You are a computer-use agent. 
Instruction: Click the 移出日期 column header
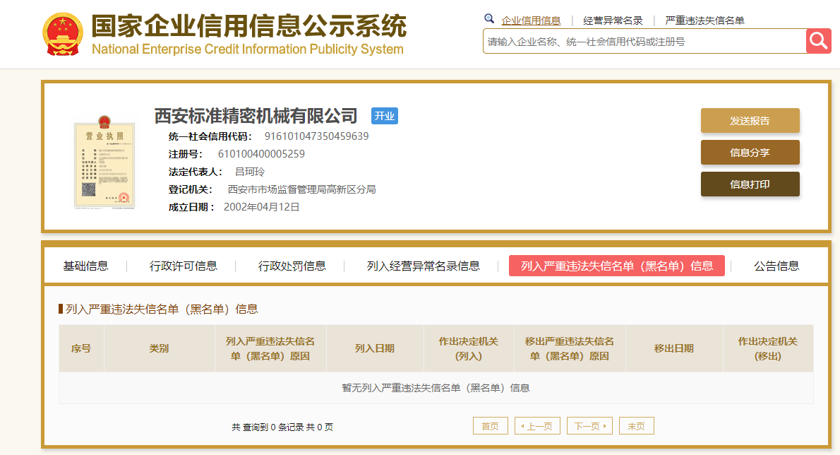[x=674, y=348]
